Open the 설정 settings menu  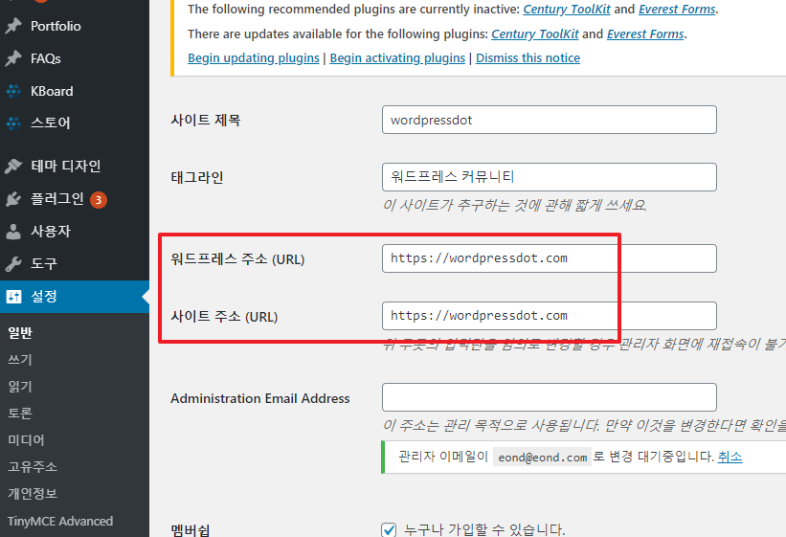point(75,297)
